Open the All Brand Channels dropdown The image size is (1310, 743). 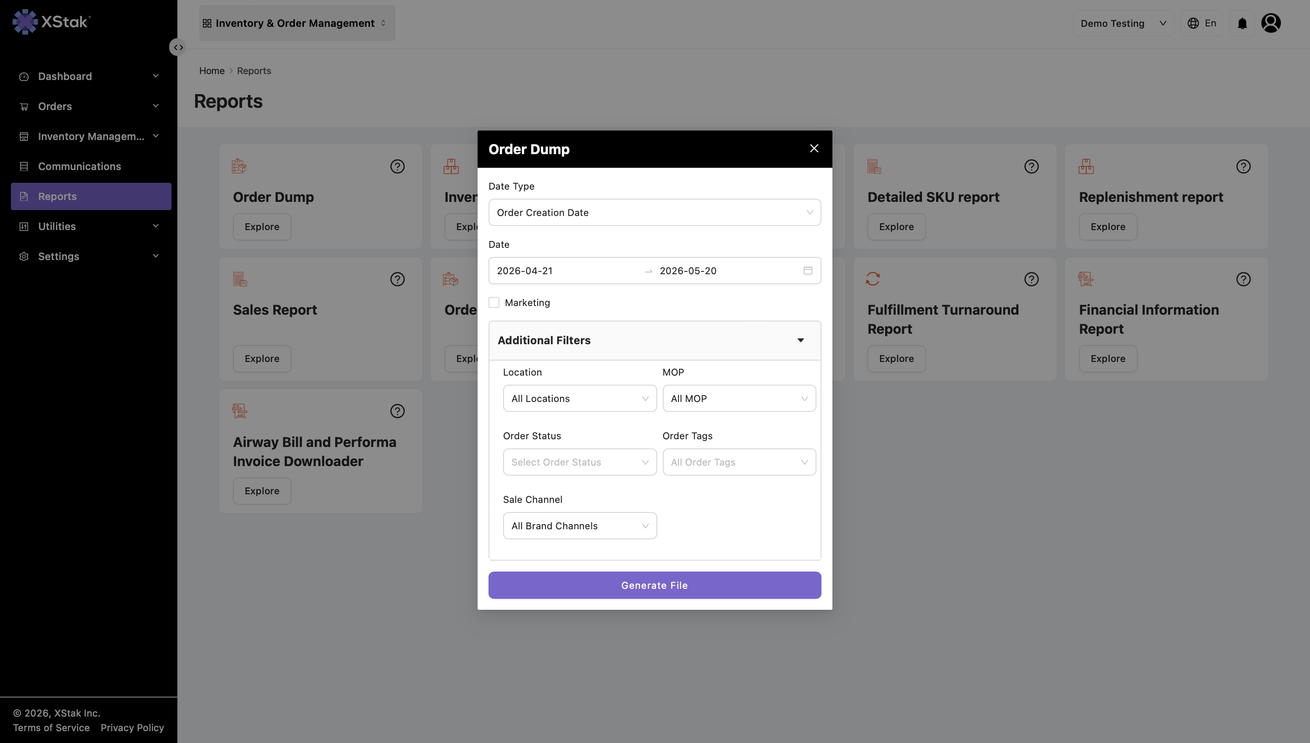point(580,526)
